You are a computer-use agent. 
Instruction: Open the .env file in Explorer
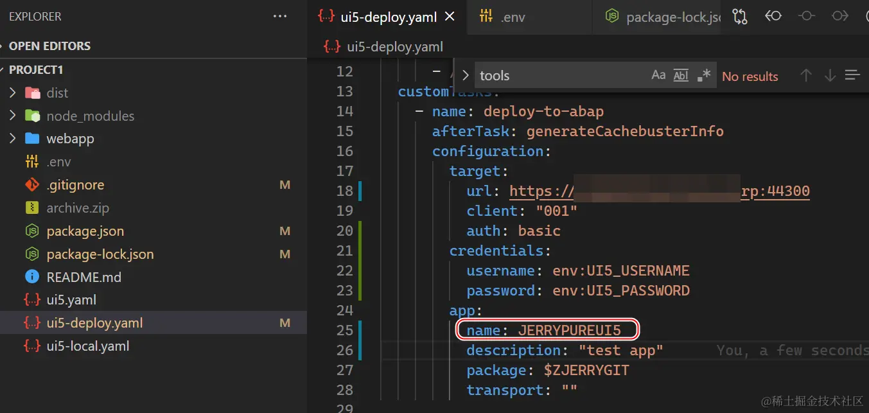click(x=154, y=162)
